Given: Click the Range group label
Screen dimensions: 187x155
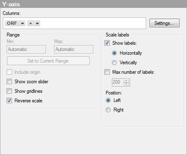Looking at the screenshot, I should pyautogui.click(x=13, y=35).
